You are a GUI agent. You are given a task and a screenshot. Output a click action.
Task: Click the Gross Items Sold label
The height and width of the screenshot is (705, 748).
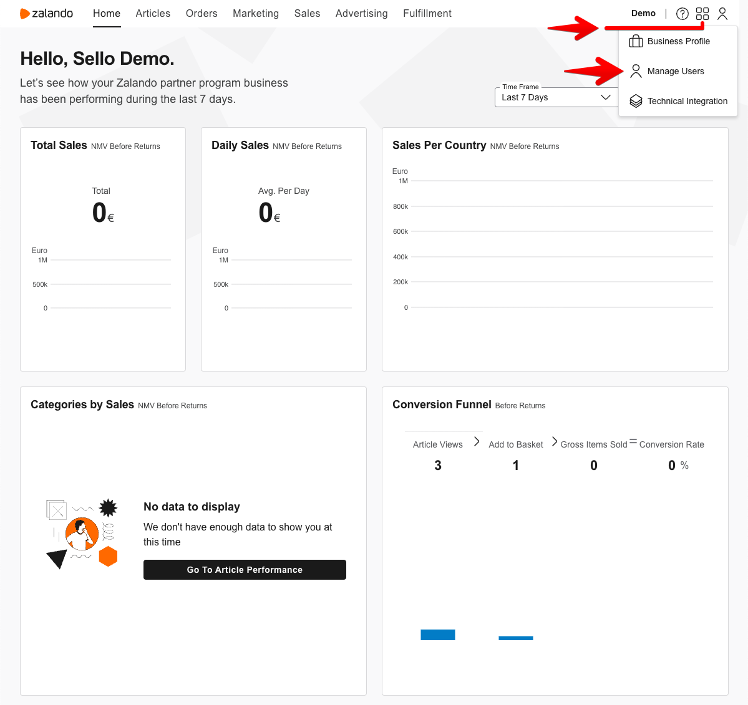593,444
